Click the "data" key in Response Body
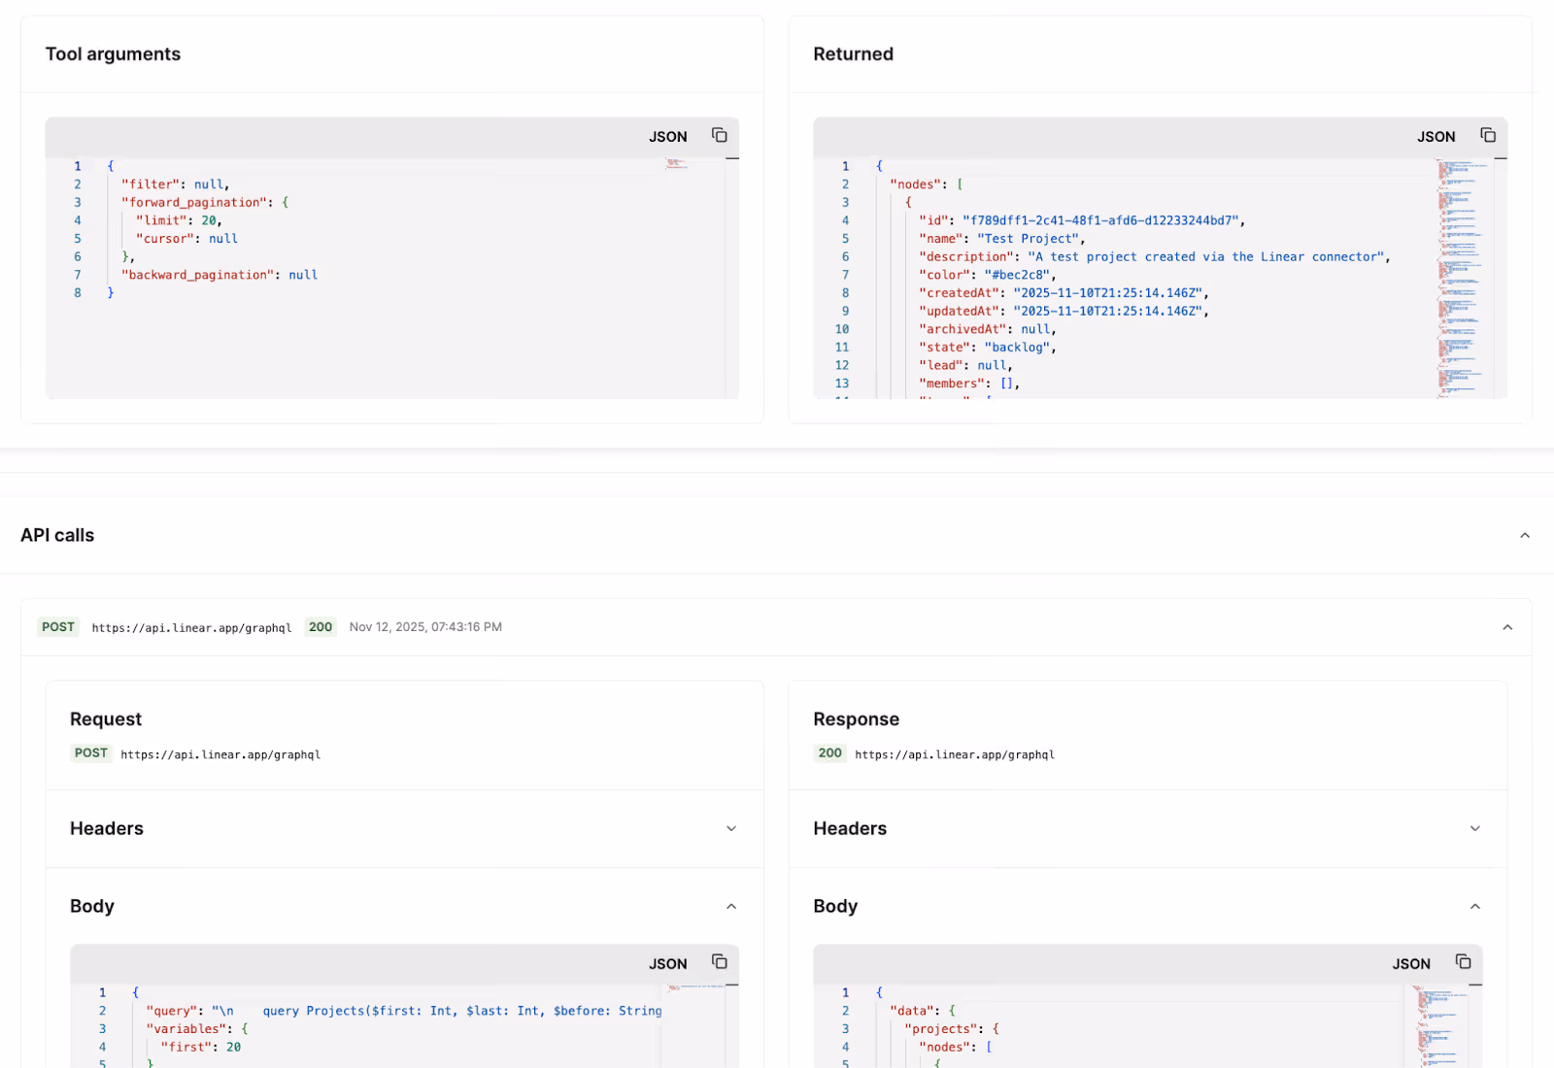Image resolution: width=1554 pixels, height=1068 pixels. 912,1011
